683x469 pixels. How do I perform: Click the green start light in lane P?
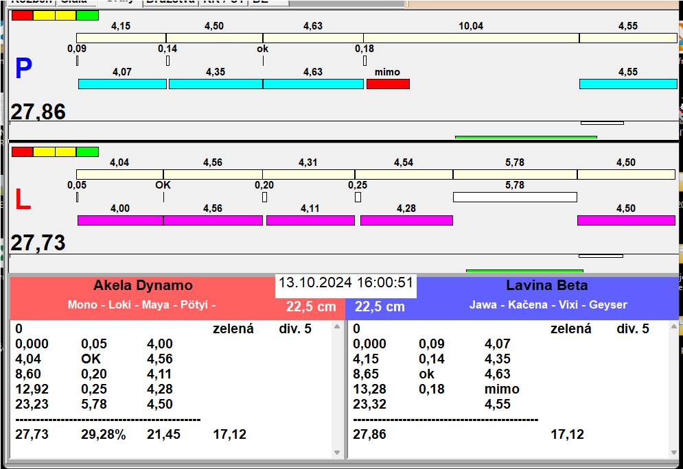[87, 15]
